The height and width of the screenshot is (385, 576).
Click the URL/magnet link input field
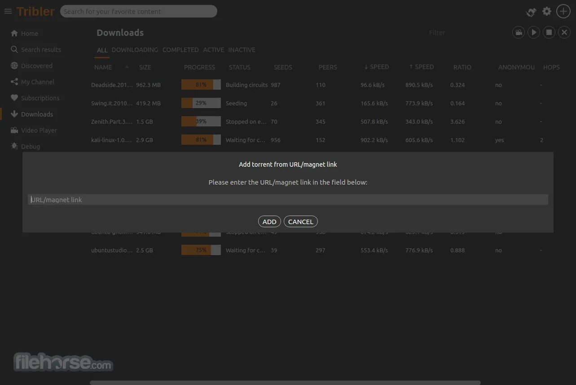[x=288, y=199]
